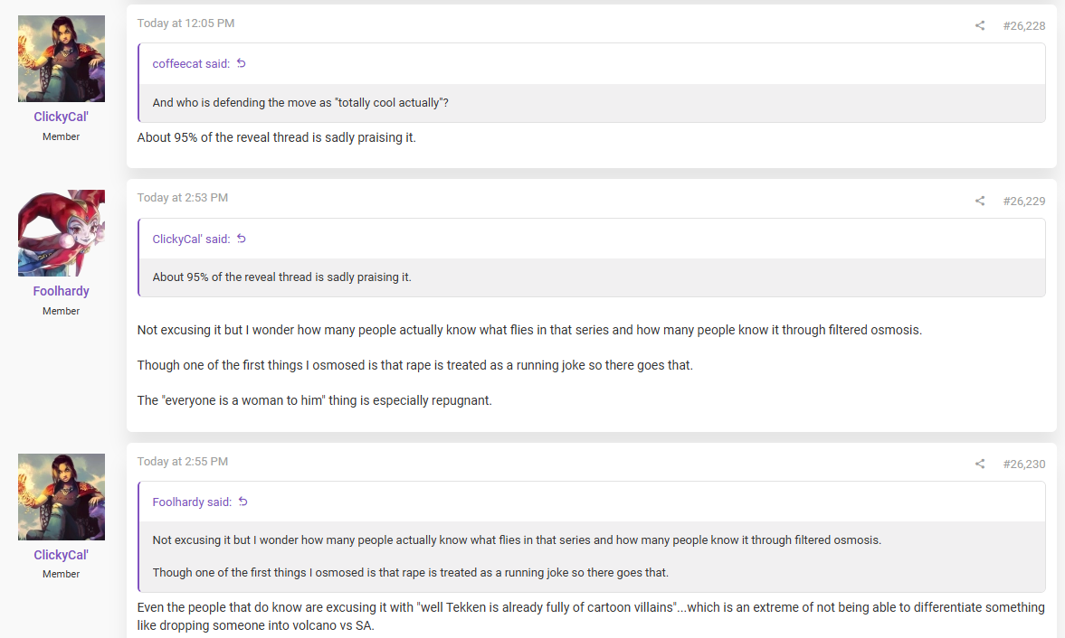Jump to coffeecat's quoted post arrow
This screenshot has height=638, width=1065.
coord(241,63)
